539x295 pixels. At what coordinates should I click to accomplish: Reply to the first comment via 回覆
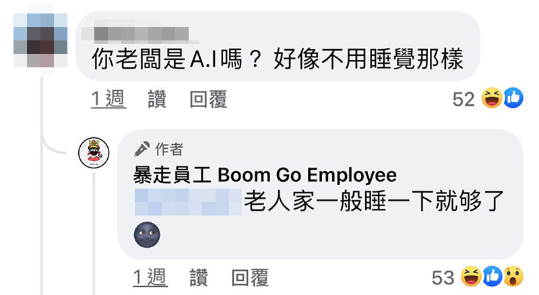[208, 99]
